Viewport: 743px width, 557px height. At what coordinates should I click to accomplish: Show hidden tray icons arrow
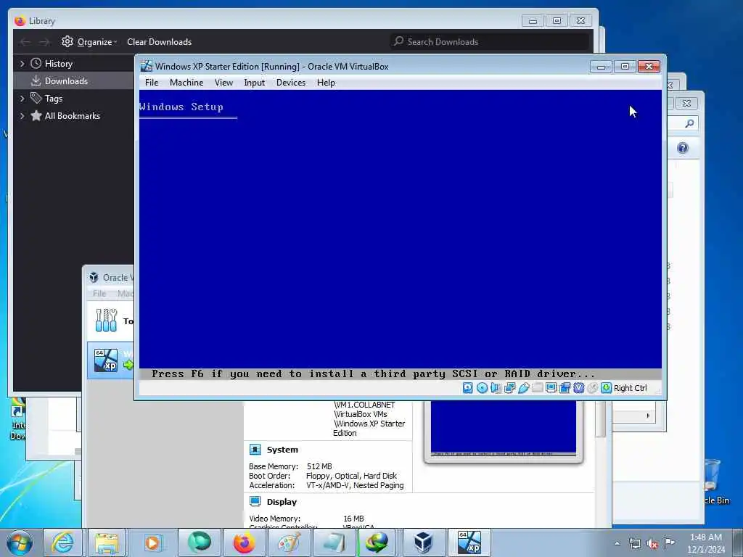click(x=617, y=544)
